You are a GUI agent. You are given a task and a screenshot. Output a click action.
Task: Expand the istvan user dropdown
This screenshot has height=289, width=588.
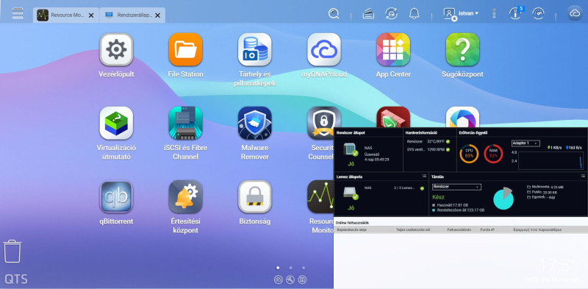point(468,13)
